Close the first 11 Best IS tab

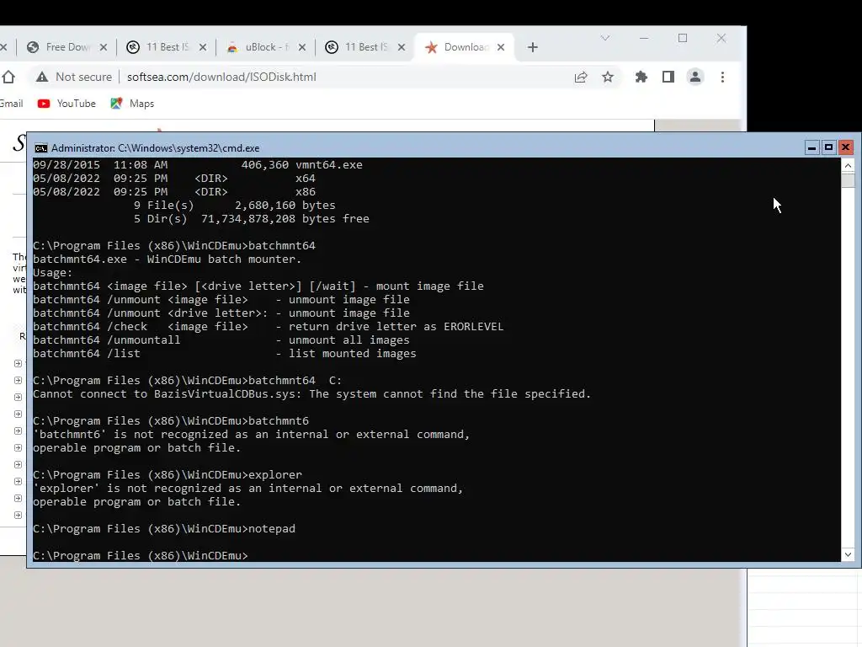202,47
